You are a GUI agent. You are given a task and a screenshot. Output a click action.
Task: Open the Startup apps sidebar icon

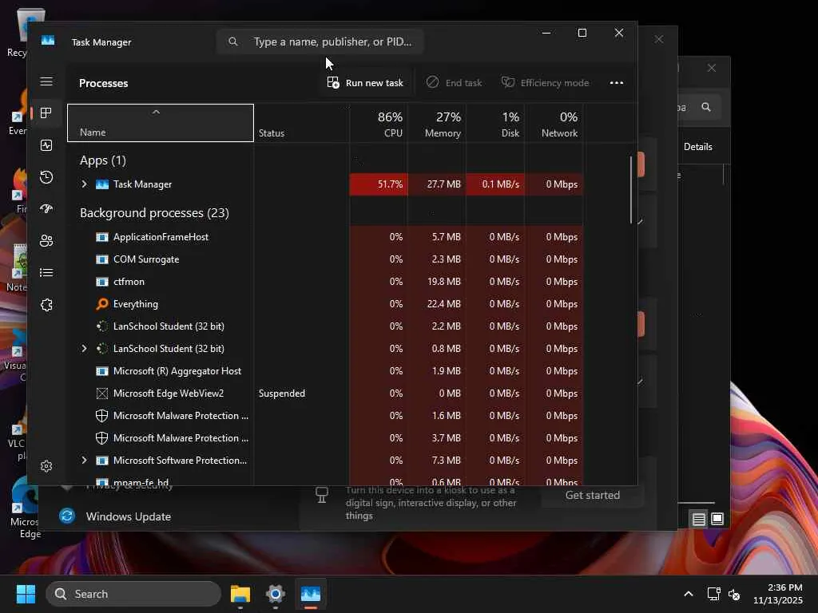pyautogui.click(x=46, y=209)
